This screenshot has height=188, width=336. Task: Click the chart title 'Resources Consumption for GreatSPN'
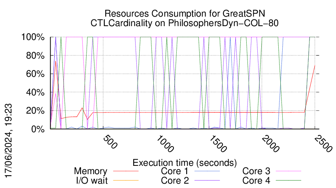pos(185,13)
